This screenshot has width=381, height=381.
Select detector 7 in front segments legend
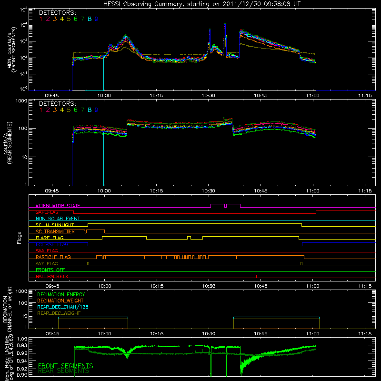point(82,19)
